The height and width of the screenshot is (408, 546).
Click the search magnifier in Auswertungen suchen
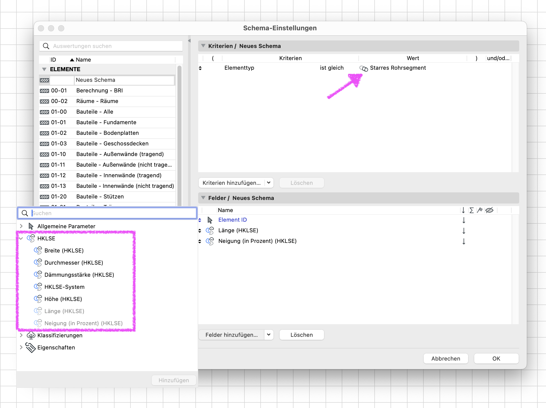coord(46,46)
